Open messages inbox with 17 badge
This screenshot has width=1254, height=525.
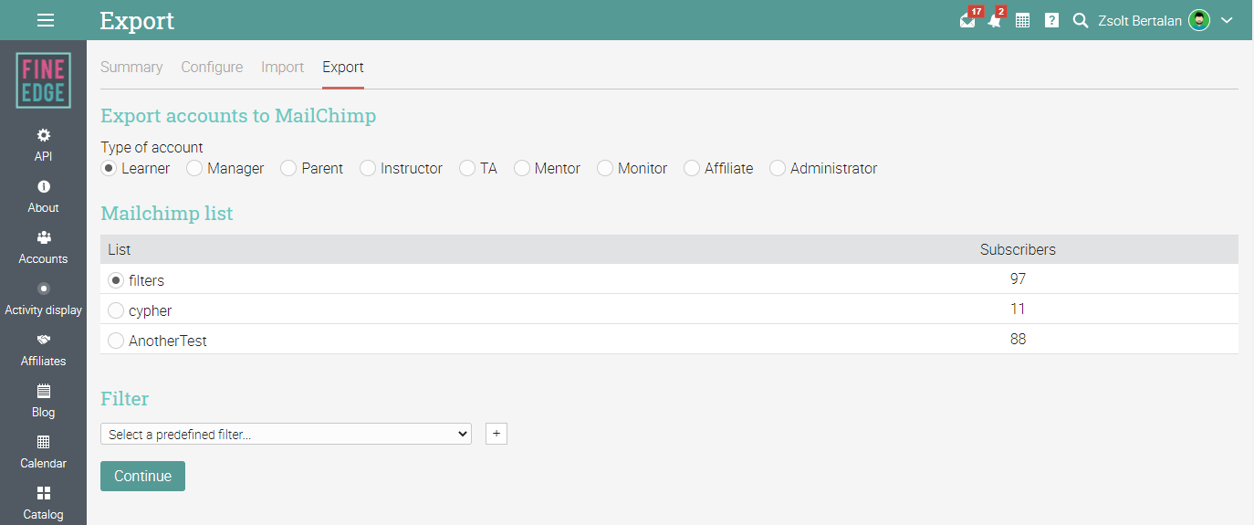point(967,20)
